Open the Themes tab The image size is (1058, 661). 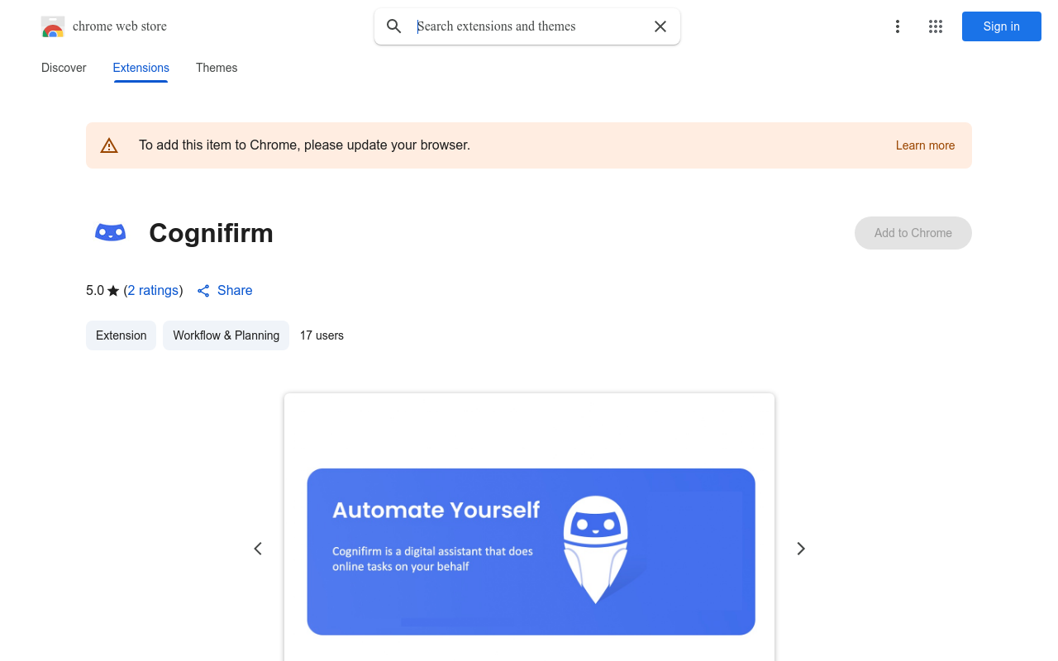[217, 68]
